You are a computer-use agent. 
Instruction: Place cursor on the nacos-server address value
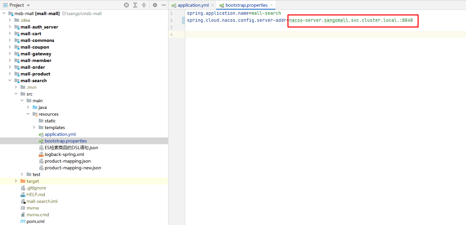(x=351, y=20)
